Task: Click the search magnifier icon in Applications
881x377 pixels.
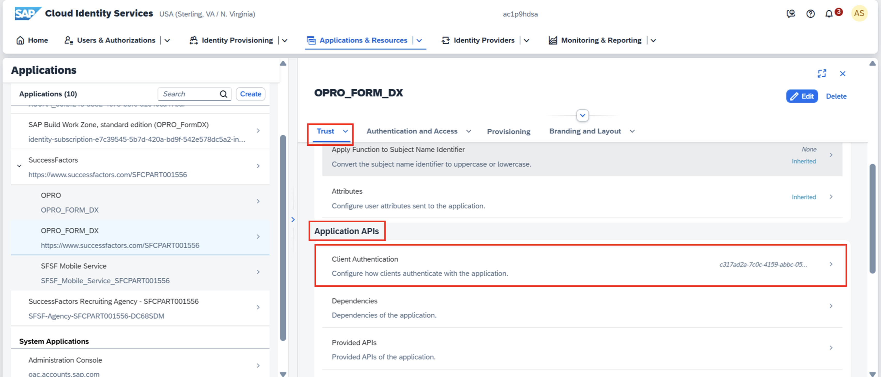Action: pos(223,94)
